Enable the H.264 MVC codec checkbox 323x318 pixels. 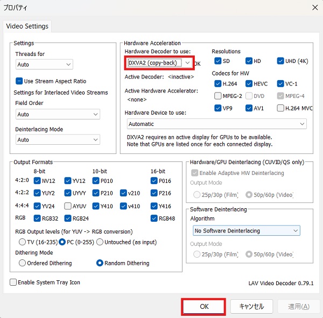[281, 108]
